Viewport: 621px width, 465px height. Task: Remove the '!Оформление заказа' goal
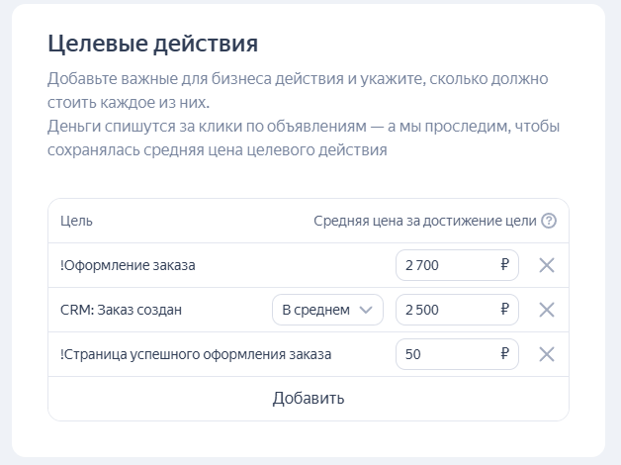(546, 265)
